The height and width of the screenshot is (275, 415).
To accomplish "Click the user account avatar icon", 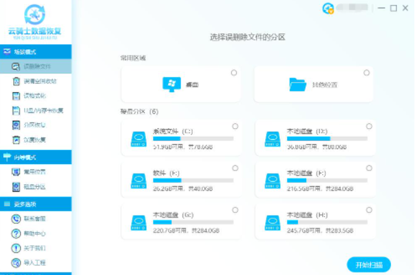I will click(x=328, y=8).
